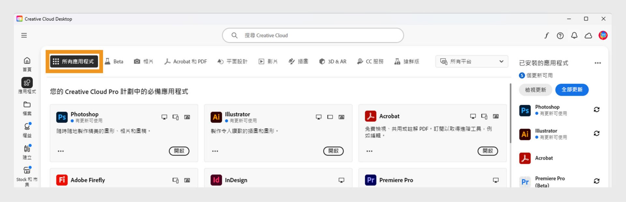The image size is (626, 202).
Task: Open 權益 in sidebar
Action: click(x=27, y=130)
